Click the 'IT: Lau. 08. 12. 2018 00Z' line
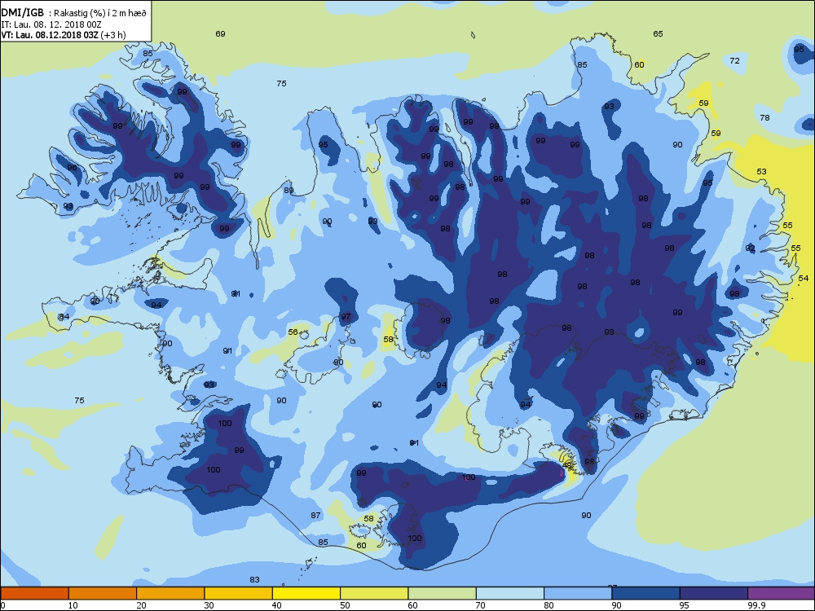This screenshot has width=815, height=611. pyautogui.click(x=51, y=24)
